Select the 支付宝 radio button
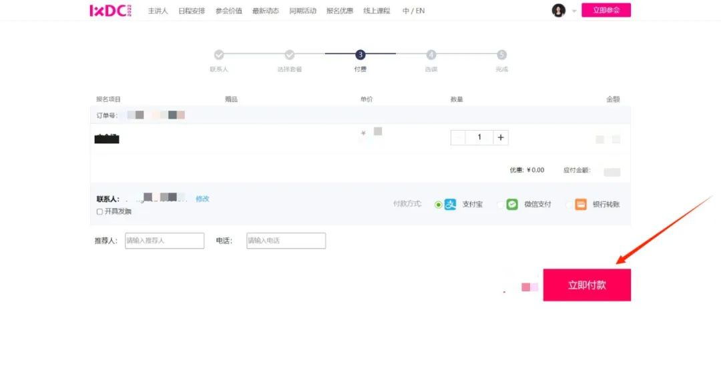The image size is (721, 378). [x=438, y=205]
